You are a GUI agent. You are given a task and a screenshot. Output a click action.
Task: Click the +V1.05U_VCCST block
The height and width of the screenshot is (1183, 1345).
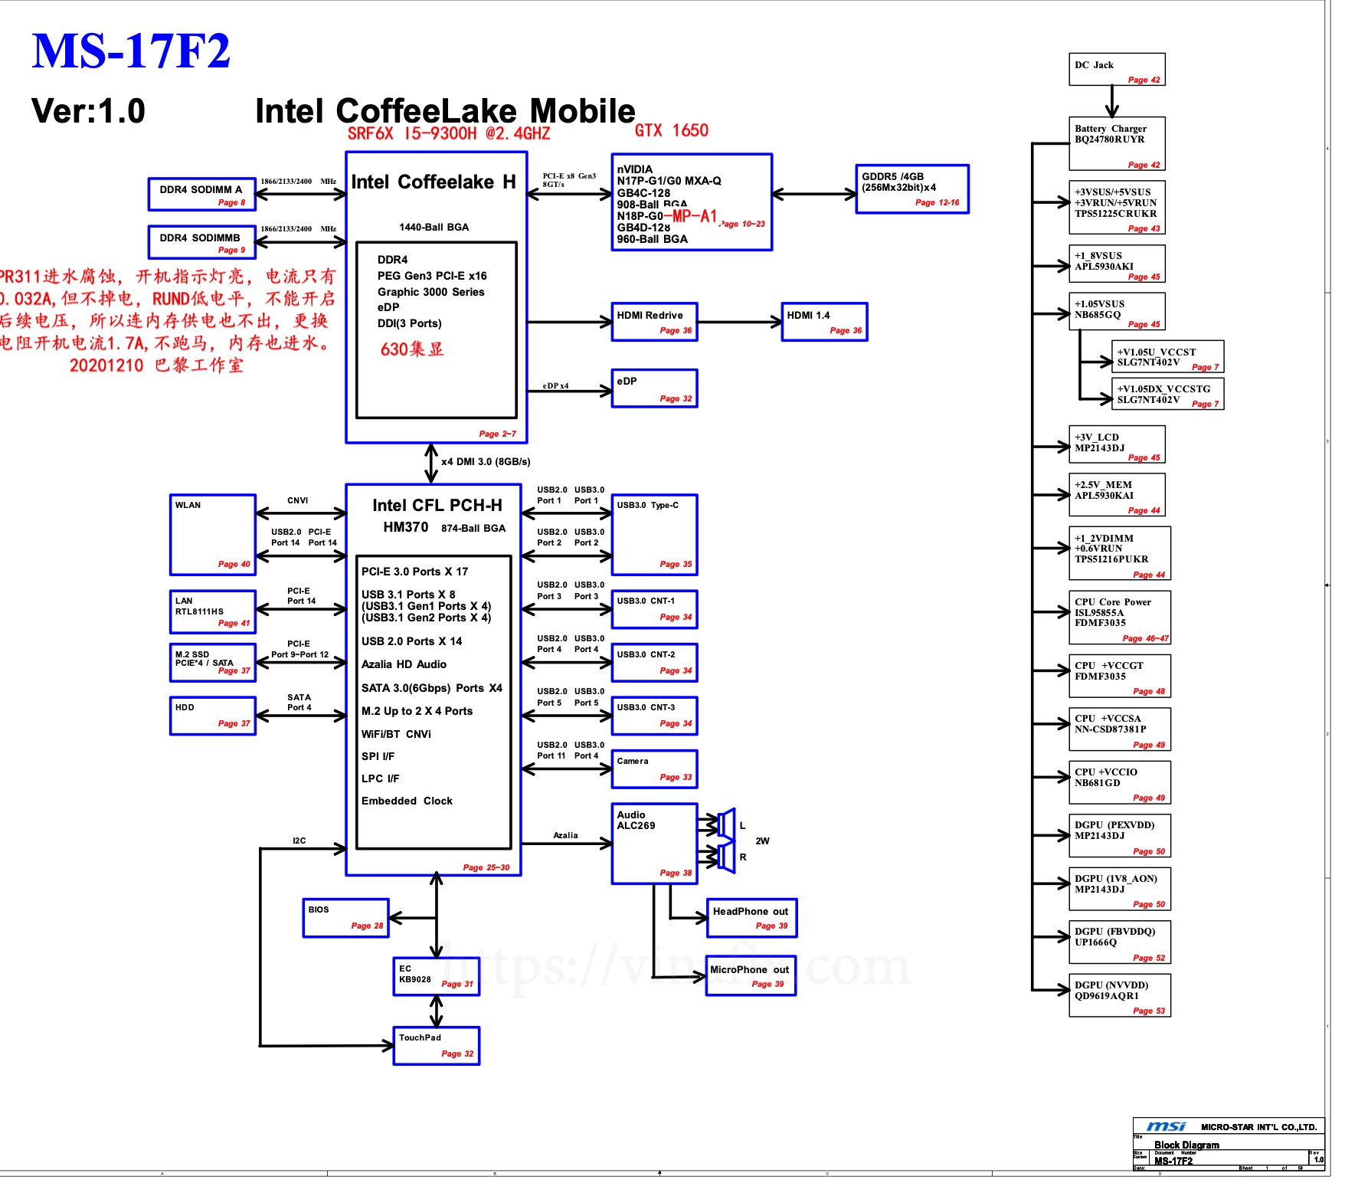click(x=1168, y=356)
